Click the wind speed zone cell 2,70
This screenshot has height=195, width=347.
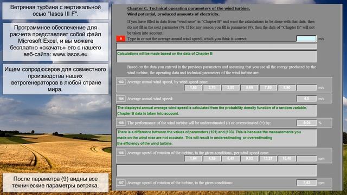point(212,88)
